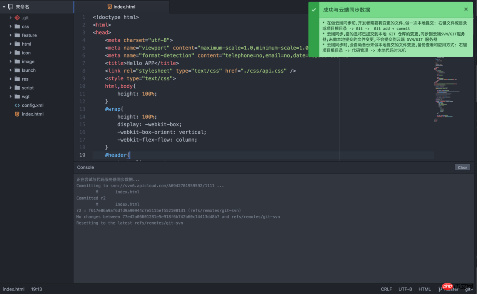The width and height of the screenshot is (477, 294).
Task: Click the folder icon of the image directory
Action: pos(17,61)
